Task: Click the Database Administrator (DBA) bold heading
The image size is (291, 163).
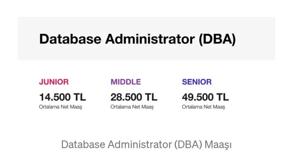Action: (x=137, y=39)
